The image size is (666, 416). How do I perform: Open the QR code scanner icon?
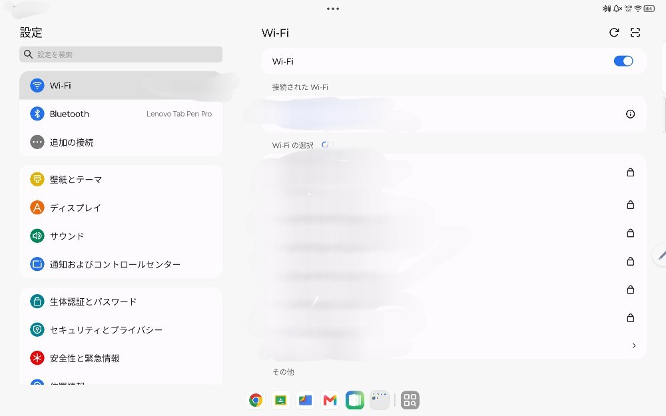point(635,33)
